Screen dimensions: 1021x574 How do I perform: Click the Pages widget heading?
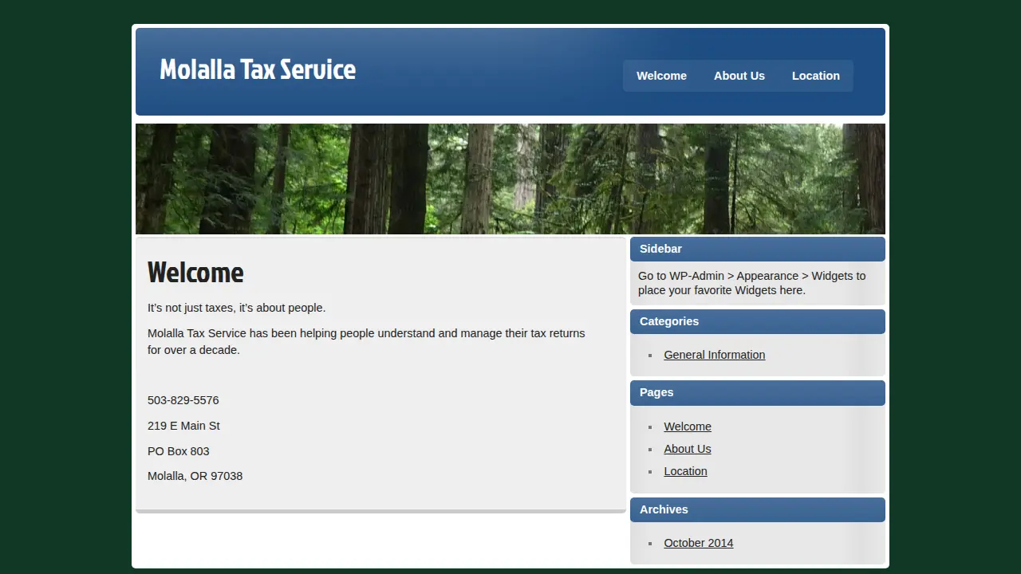[x=758, y=392]
